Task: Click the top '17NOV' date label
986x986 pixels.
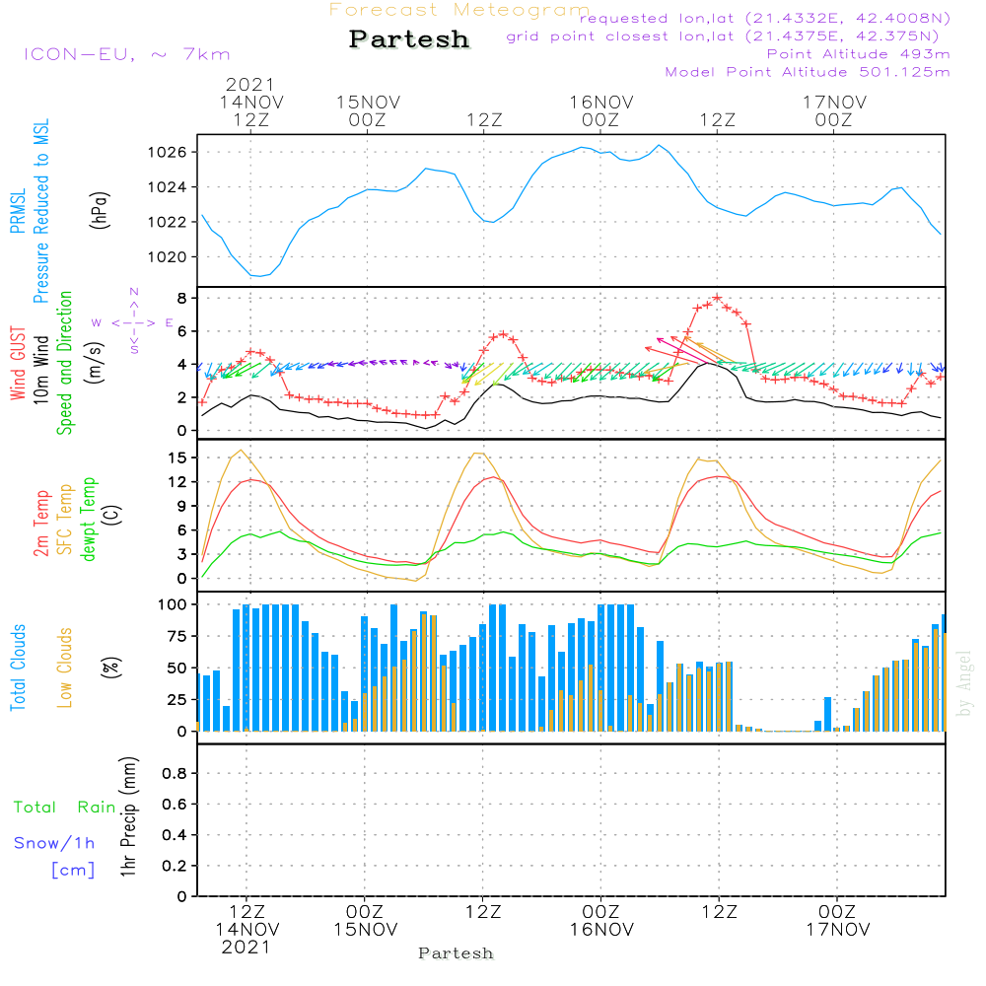Action: coord(834,103)
